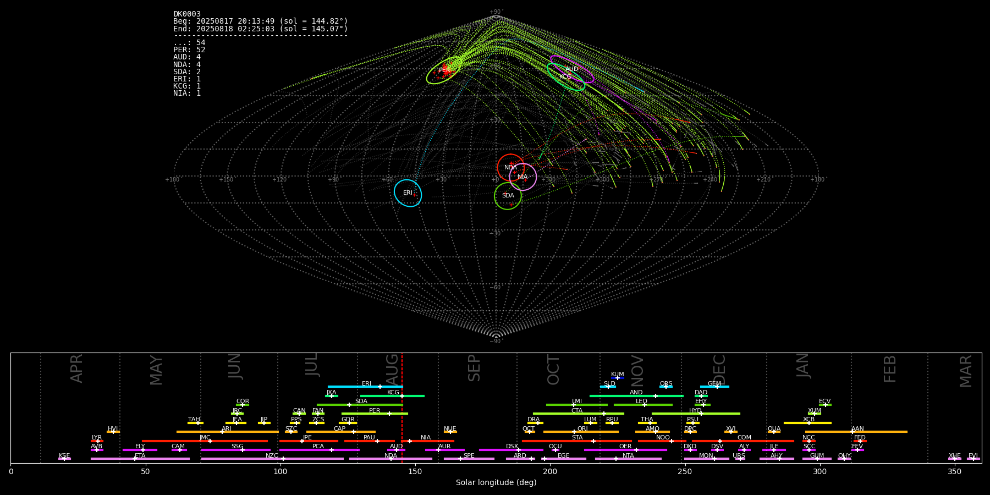990x495 pixels.
Task: Click the 'NIA: 1' count entry
Action: tap(187, 93)
